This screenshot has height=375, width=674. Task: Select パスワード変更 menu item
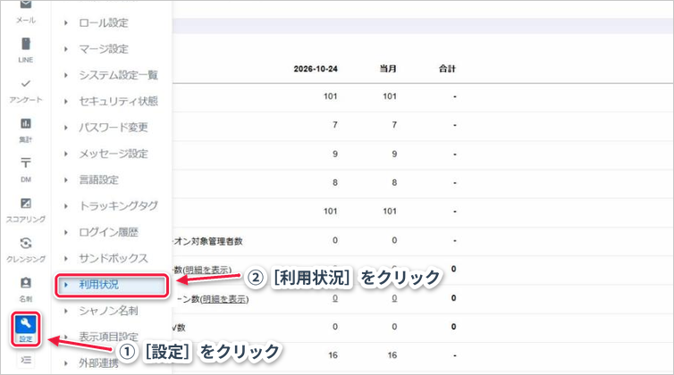[113, 128]
